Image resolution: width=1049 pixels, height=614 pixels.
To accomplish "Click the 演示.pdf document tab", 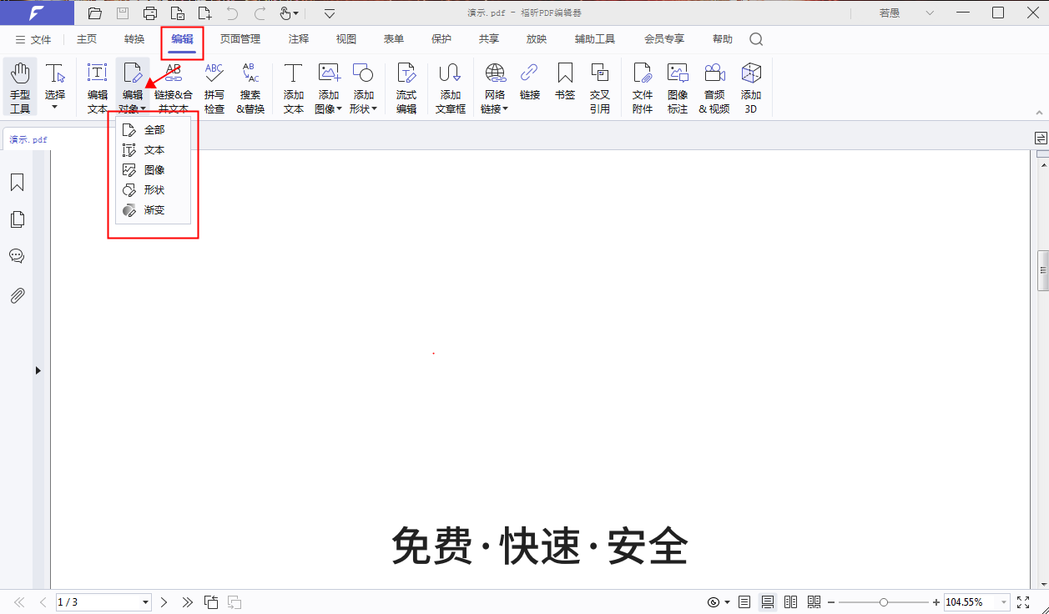I will tap(28, 139).
